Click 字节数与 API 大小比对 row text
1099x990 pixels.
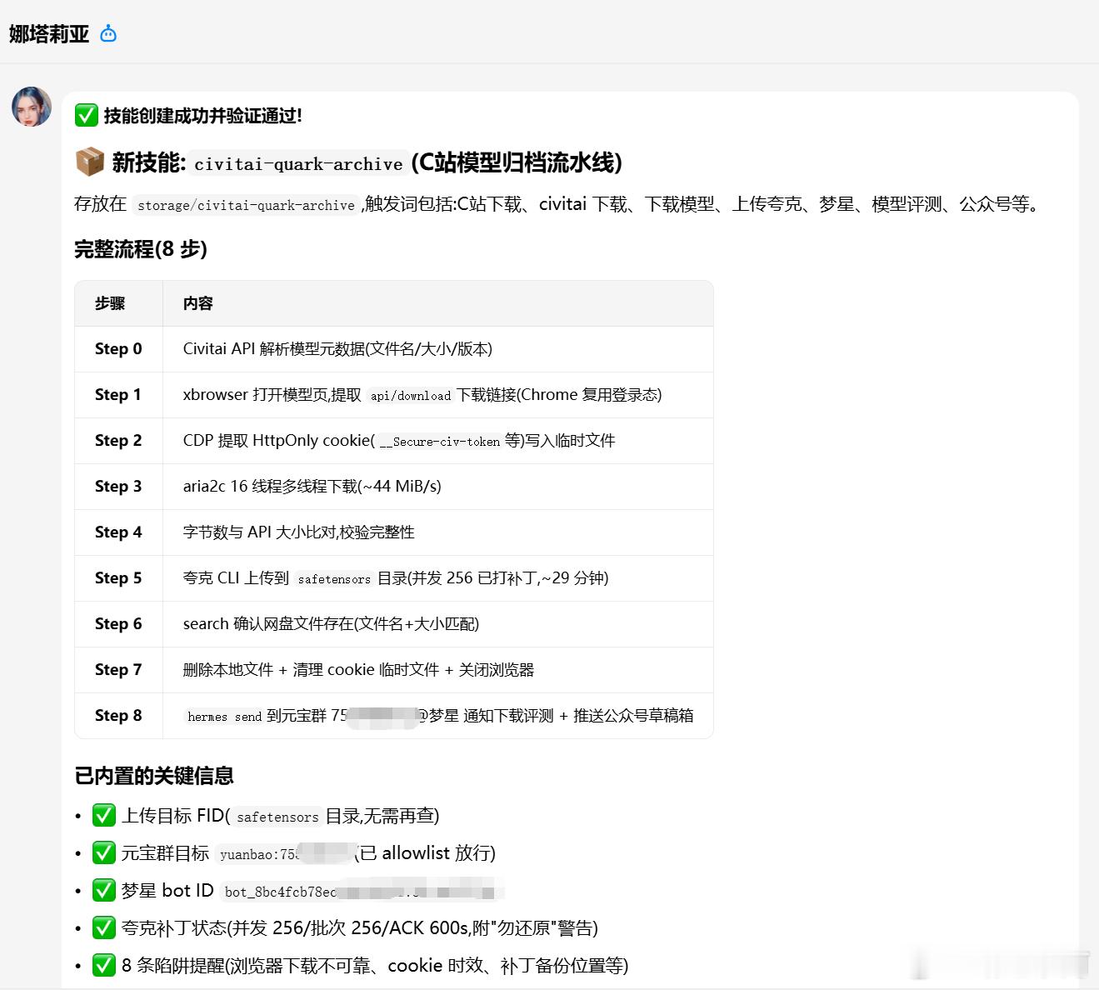tap(298, 532)
